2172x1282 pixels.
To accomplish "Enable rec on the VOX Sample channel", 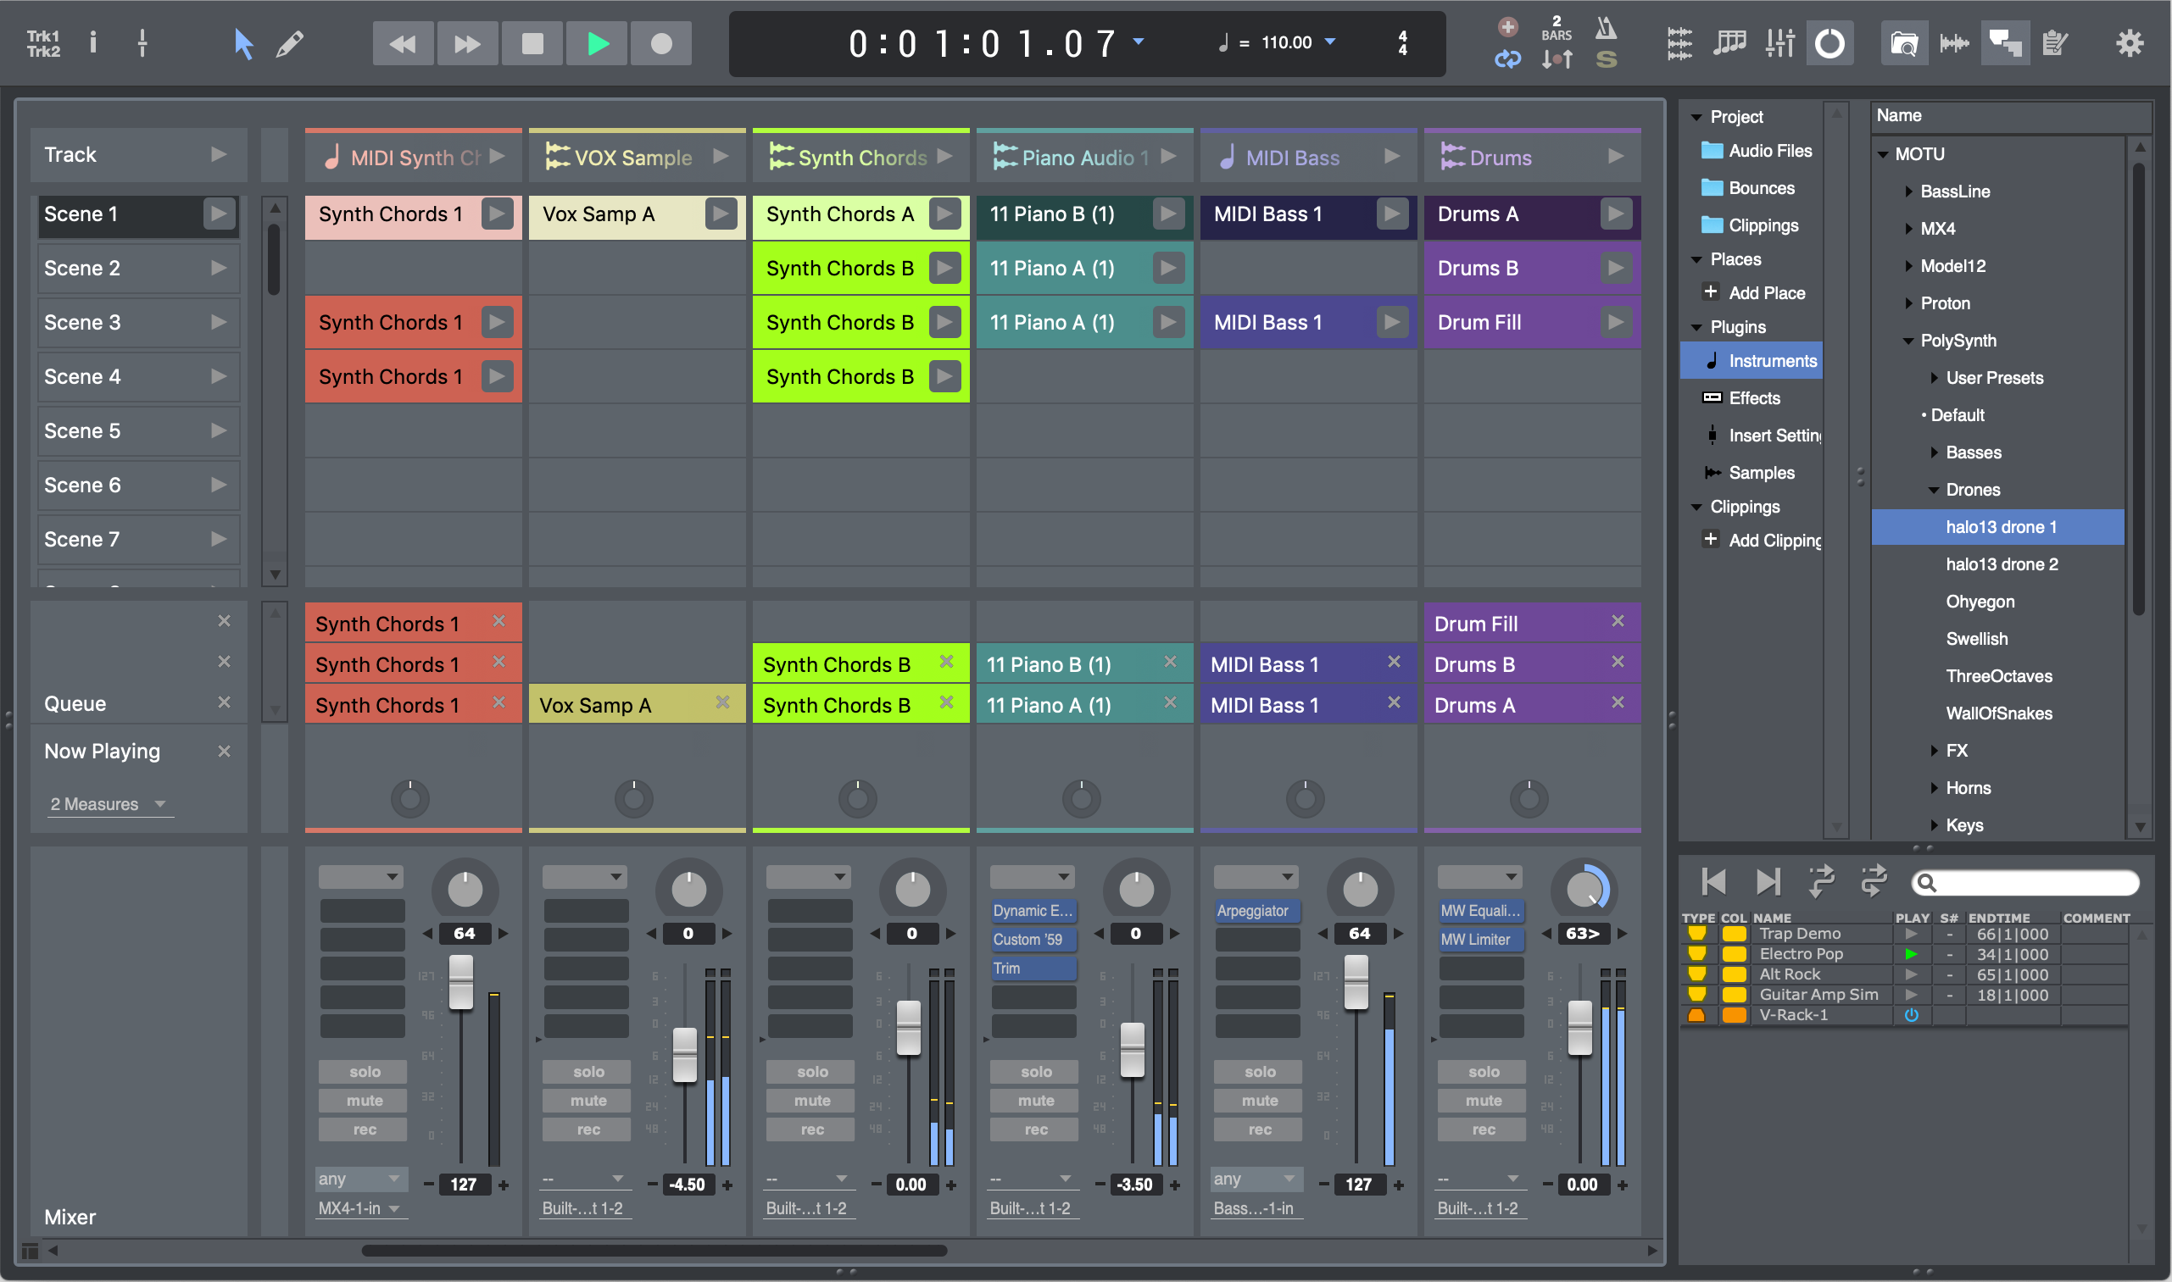I will coord(588,1130).
